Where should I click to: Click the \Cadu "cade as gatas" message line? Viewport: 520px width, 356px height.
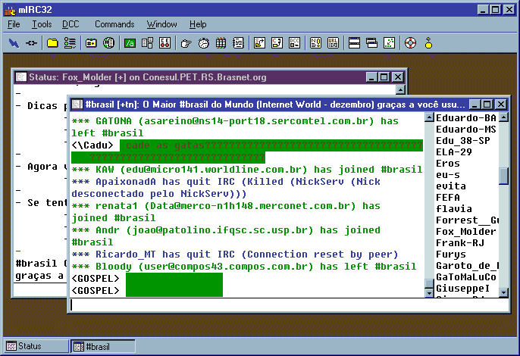pos(247,151)
